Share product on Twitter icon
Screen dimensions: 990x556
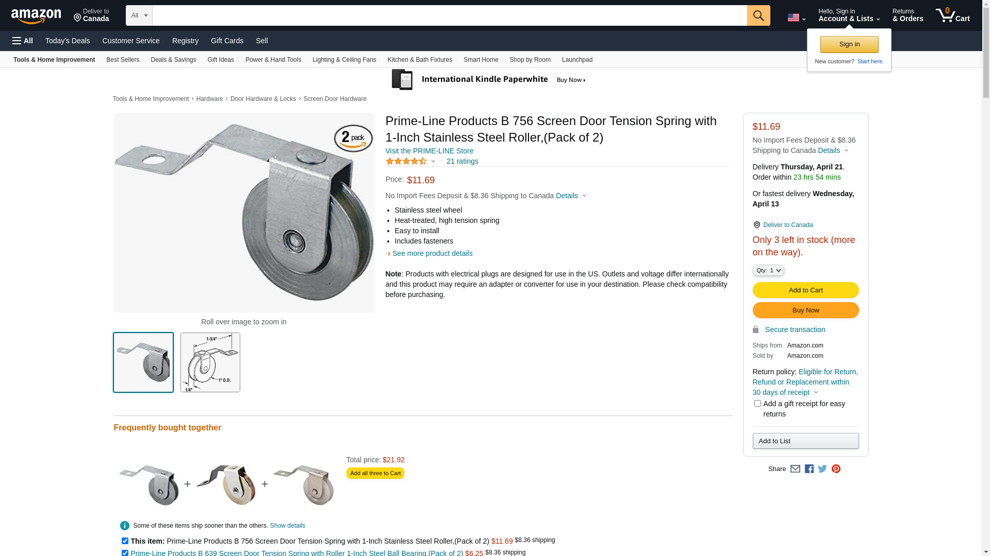tap(822, 469)
